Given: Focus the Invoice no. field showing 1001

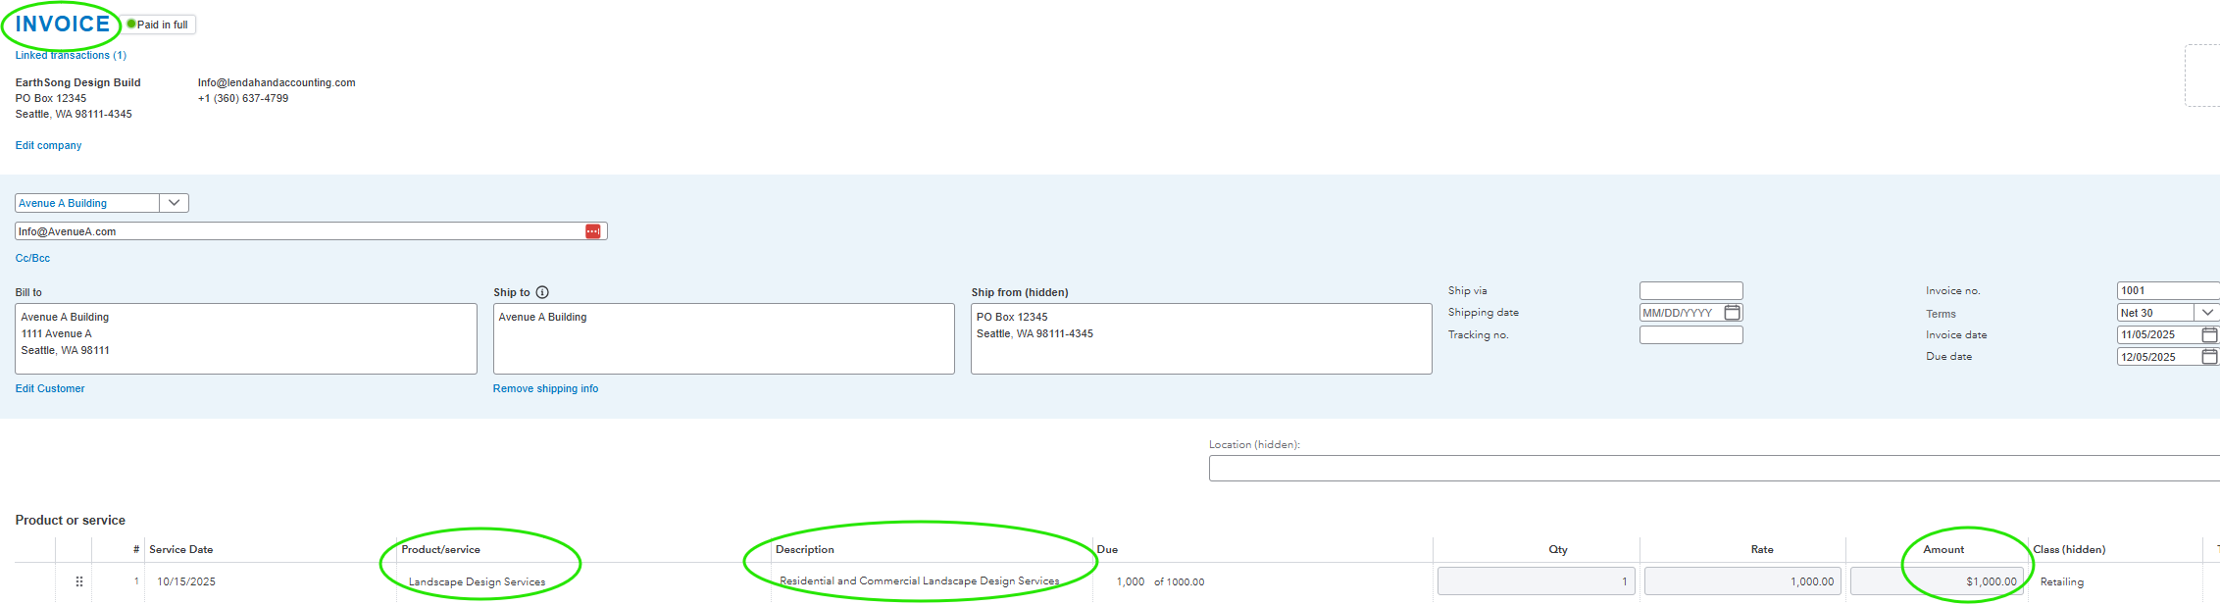Looking at the screenshot, I should coord(2168,290).
